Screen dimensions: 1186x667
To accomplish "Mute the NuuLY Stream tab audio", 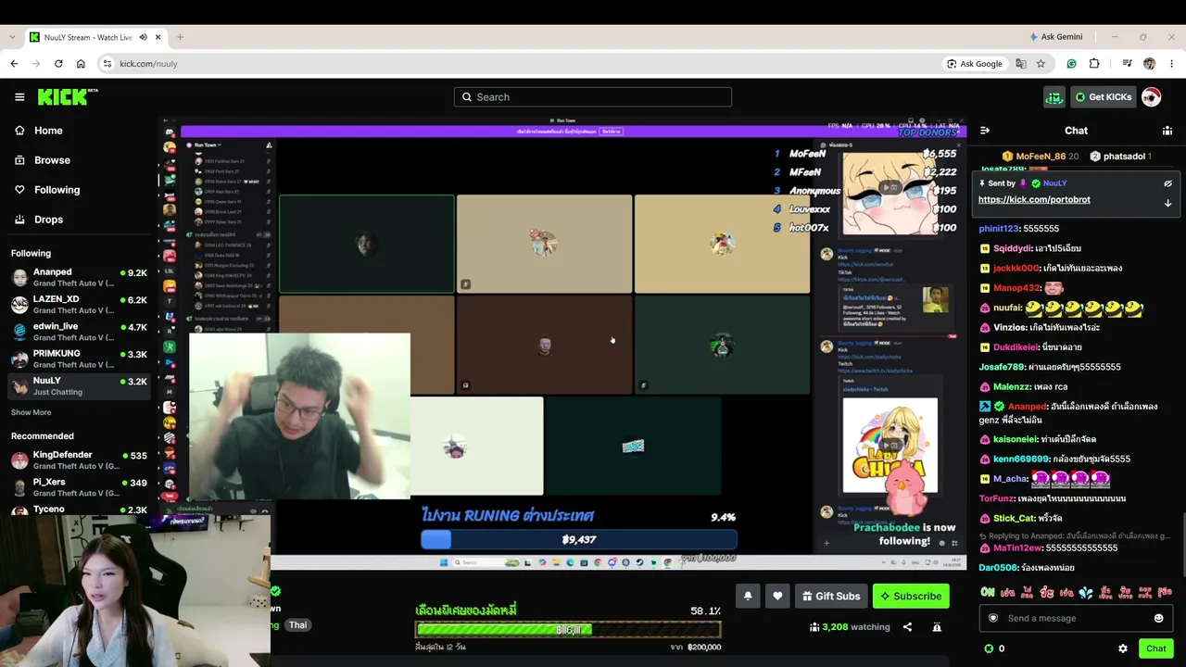I will click(143, 37).
